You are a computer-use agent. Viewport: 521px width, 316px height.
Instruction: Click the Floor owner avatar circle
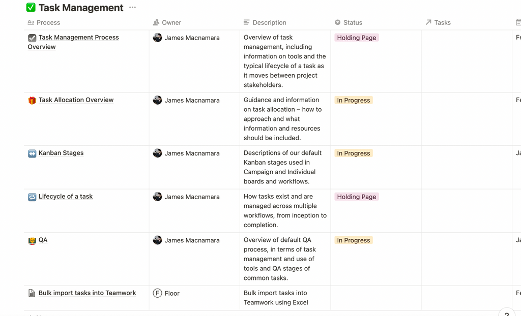[x=158, y=293]
